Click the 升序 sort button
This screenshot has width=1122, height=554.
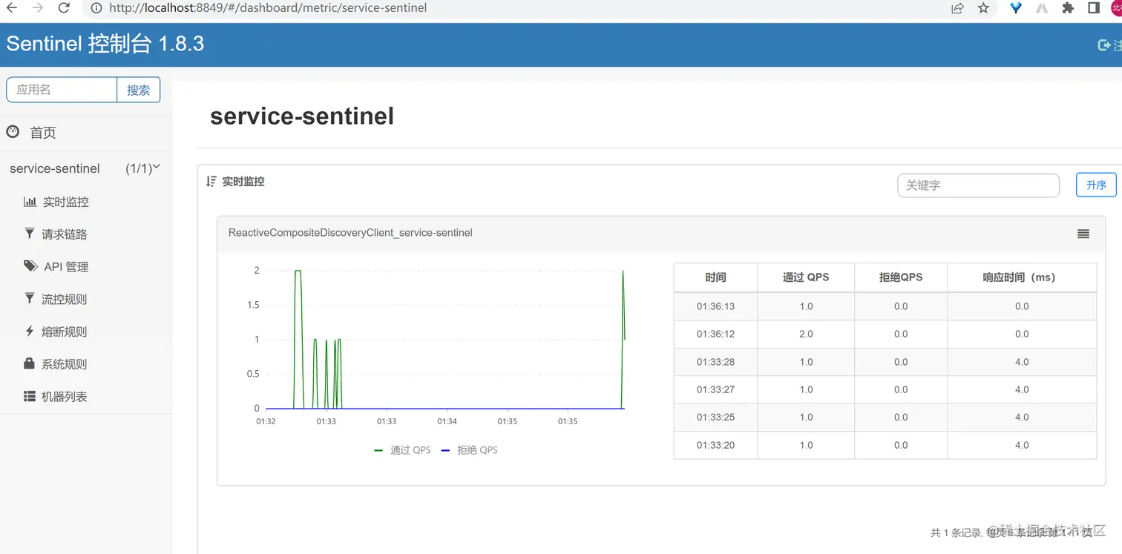(x=1096, y=185)
